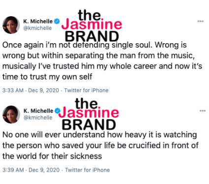209x184 pixels.
Task: Open more options on the 3:33 AM tweet
Action: tap(201, 21)
